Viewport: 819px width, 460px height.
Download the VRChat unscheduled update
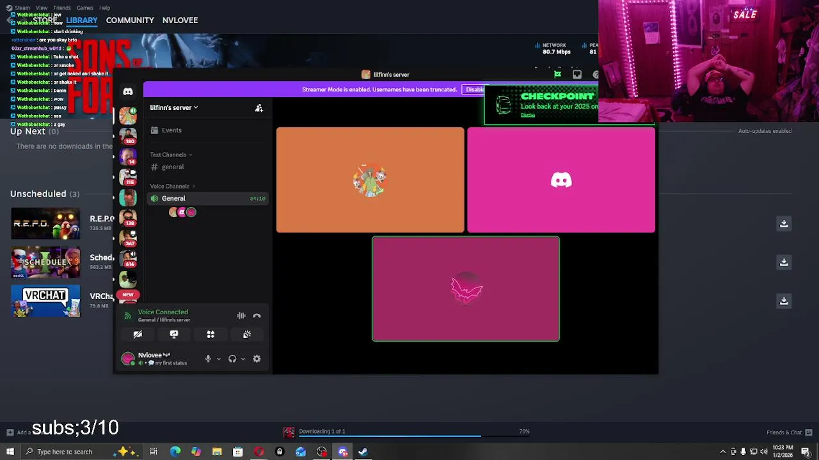[784, 300]
